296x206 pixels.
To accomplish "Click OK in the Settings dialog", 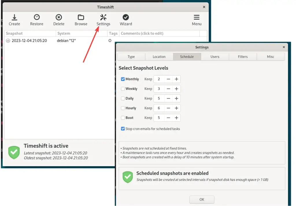I will pos(202,199).
